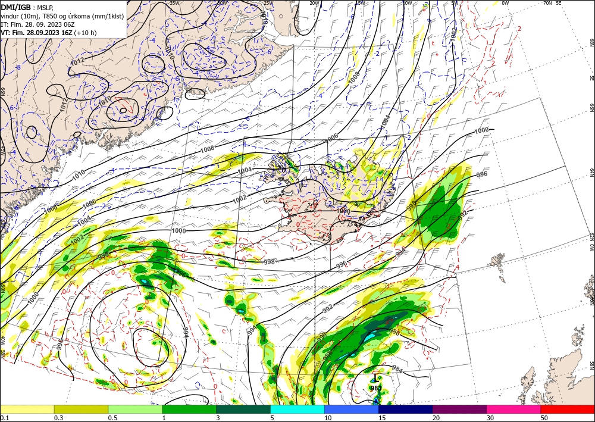
Task: Click the '1000' isobar label over Iceland
Action: tap(343, 211)
